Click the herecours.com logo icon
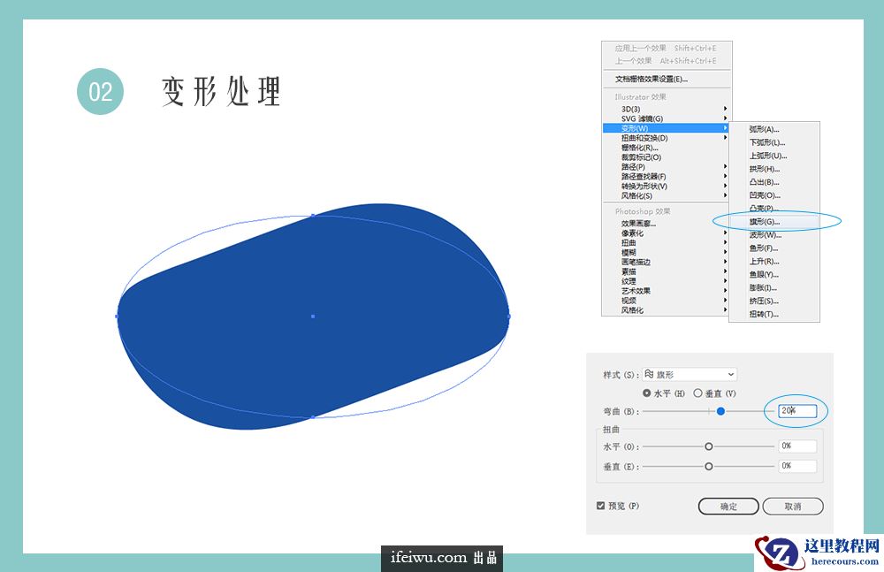 click(x=780, y=552)
